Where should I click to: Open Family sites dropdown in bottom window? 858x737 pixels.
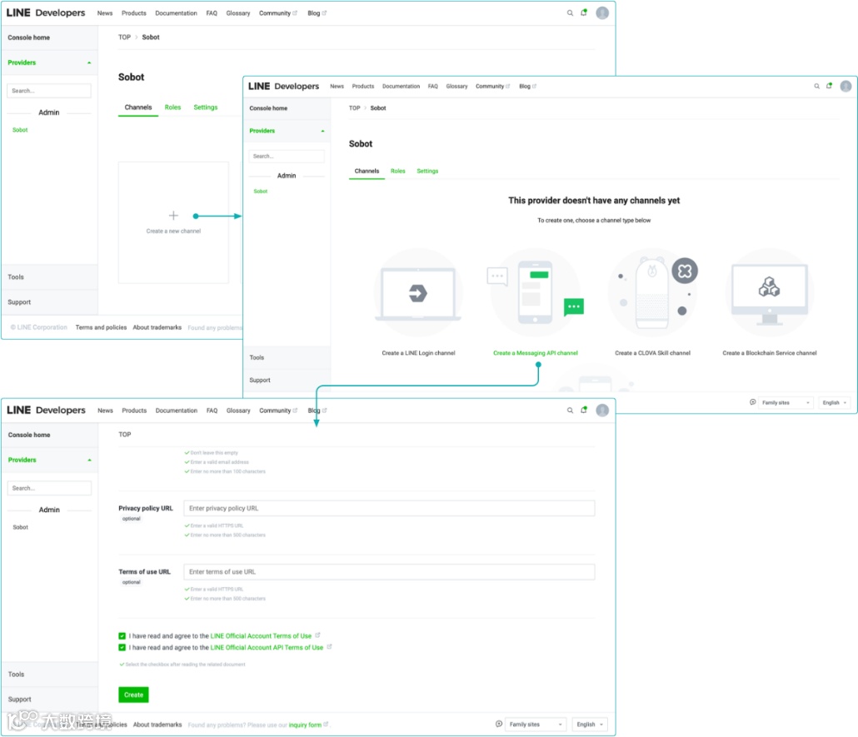tap(536, 725)
